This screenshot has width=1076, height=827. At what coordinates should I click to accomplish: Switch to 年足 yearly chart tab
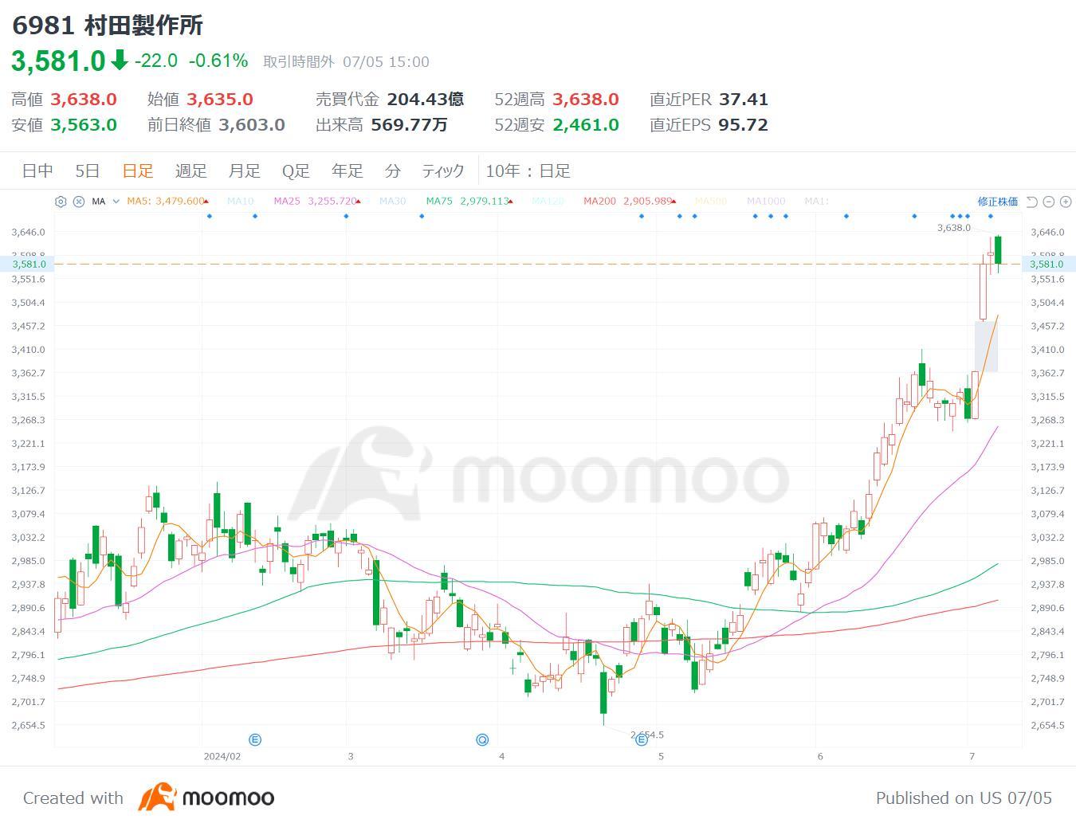pyautogui.click(x=348, y=170)
